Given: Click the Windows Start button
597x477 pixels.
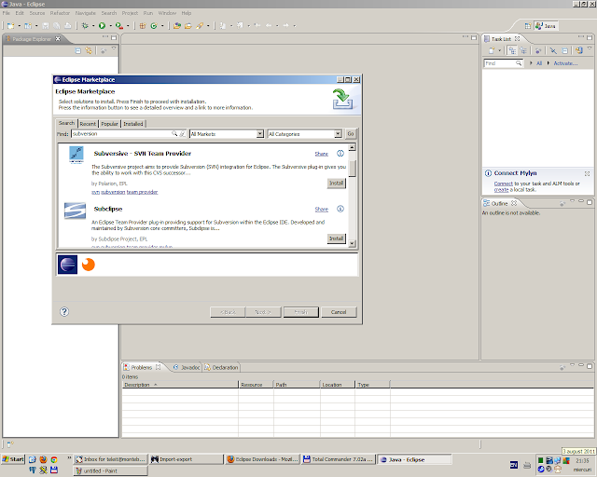Looking at the screenshot, I should click(x=13, y=459).
